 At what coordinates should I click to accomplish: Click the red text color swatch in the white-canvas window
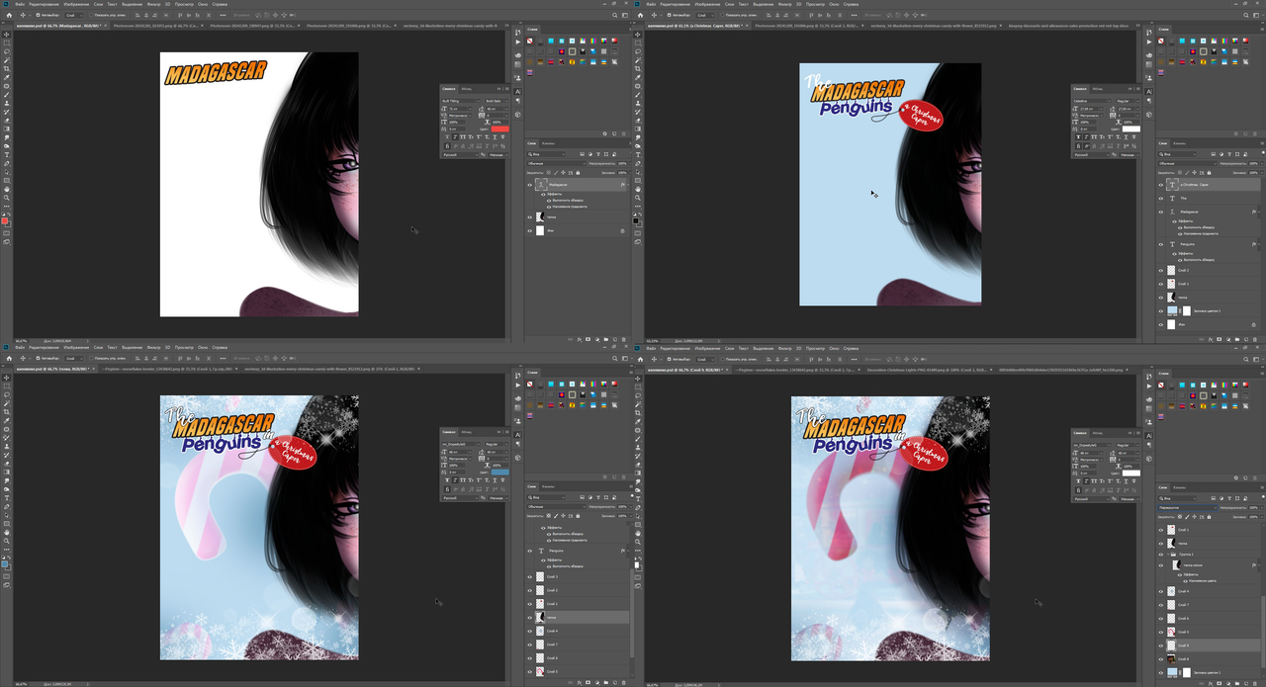(500, 129)
